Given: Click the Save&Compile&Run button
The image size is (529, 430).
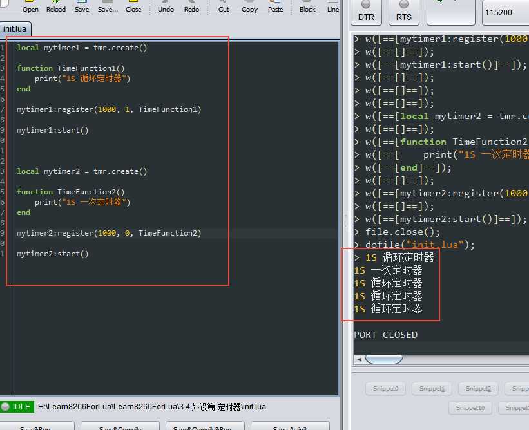Looking at the screenshot, I should point(205,426).
